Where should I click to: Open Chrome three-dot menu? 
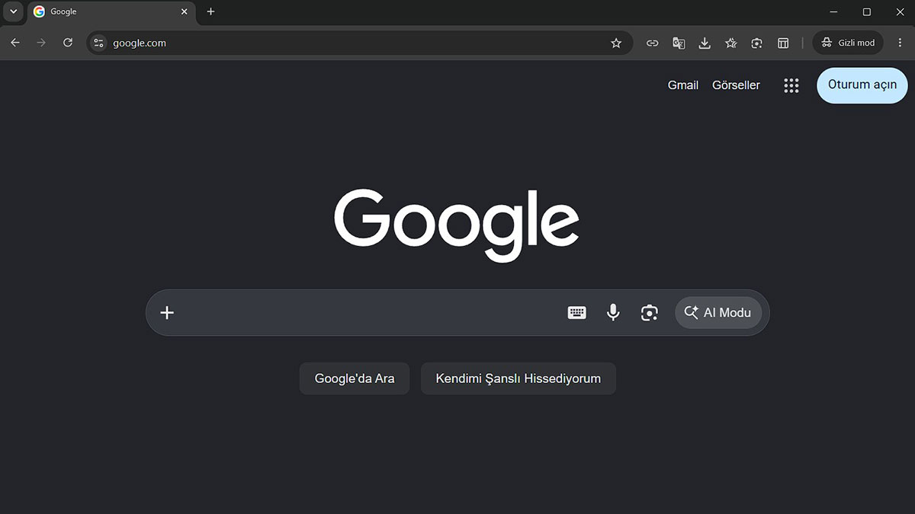pos(900,43)
